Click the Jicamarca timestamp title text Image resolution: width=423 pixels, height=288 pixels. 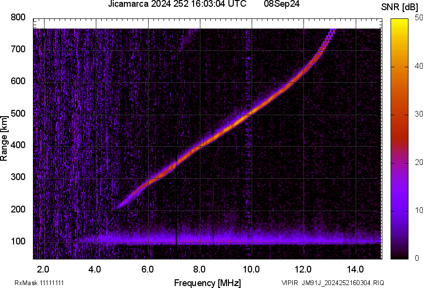tap(178, 5)
